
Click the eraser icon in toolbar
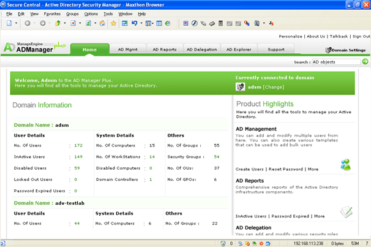(212, 23)
